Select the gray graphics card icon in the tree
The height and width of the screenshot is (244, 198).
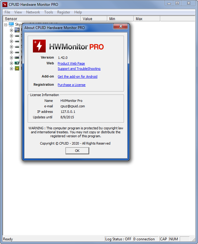coord(17,58)
